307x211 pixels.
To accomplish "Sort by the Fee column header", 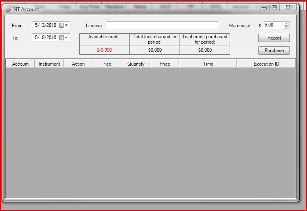I will tap(107, 64).
